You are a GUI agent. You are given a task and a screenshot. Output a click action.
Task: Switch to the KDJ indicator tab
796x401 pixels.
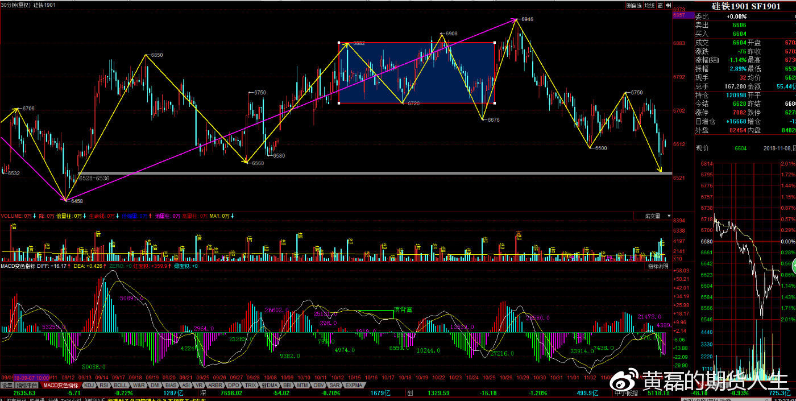coord(89,385)
